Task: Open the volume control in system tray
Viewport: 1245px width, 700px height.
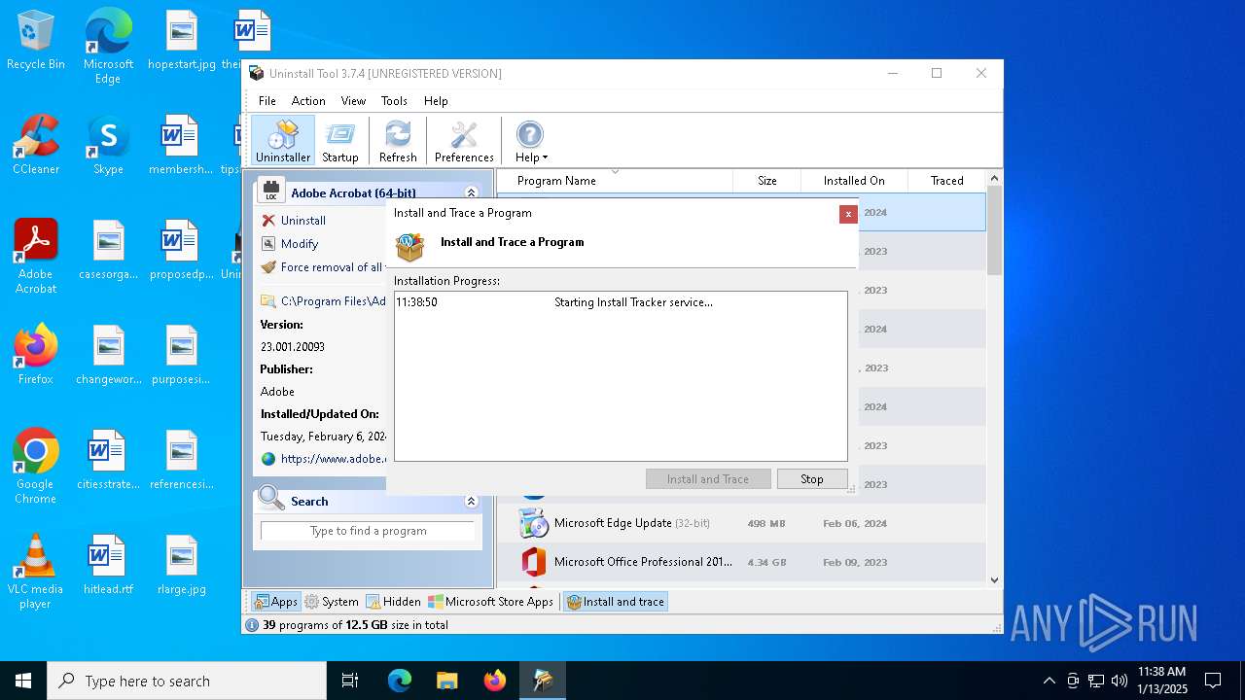Action: [1120, 681]
